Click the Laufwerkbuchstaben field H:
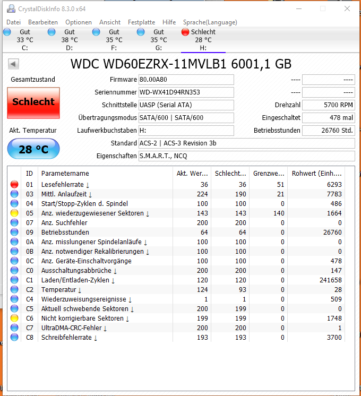The width and height of the screenshot is (361, 396). [186, 131]
